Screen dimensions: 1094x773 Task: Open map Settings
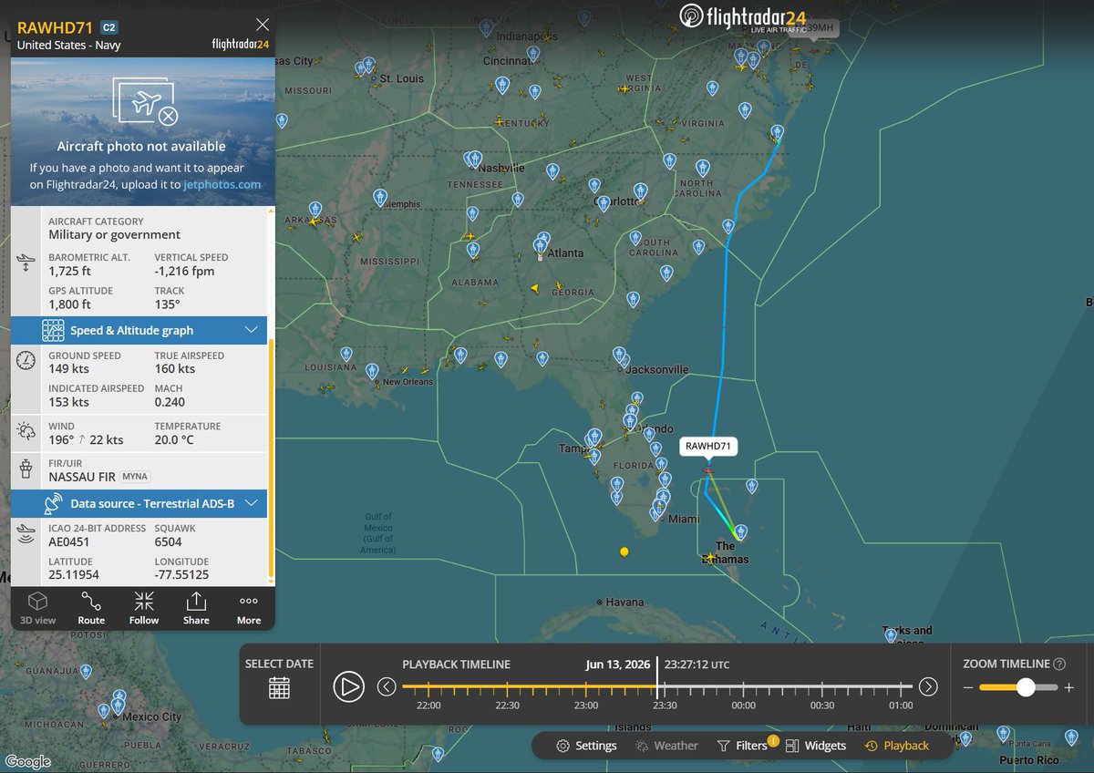coord(586,746)
